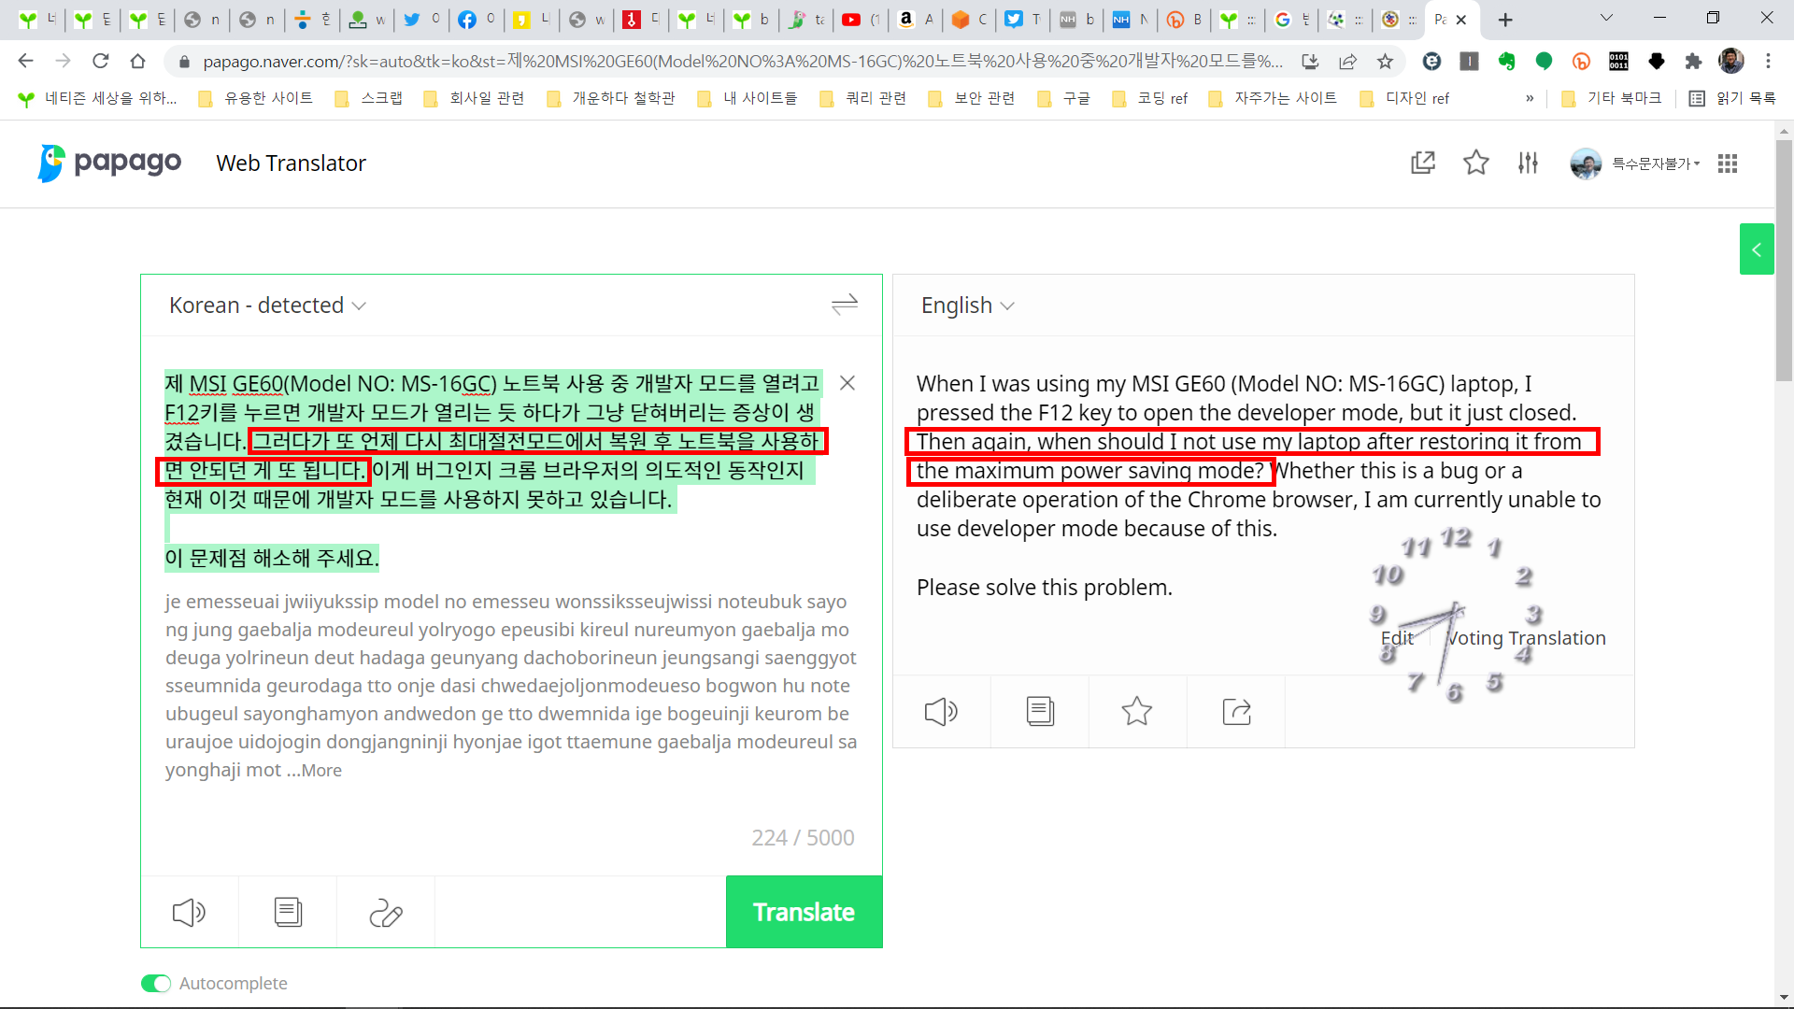1794x1009 pixels.
Task: Show hidden bookmarks with the » chevron
Action: click(1530, 98)
